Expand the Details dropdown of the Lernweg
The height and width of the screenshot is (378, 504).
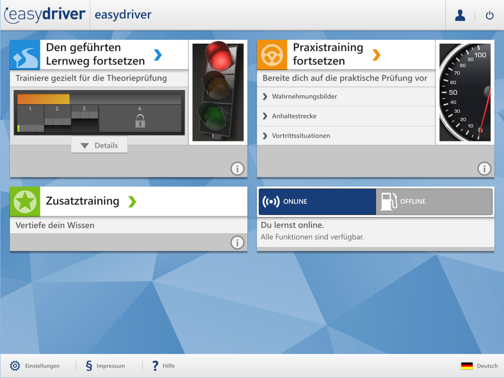click(x=99, y=145)
